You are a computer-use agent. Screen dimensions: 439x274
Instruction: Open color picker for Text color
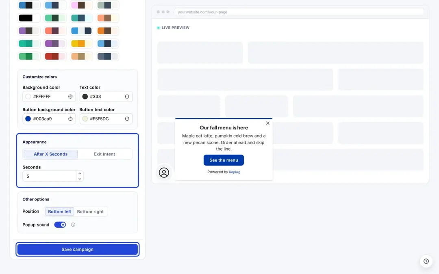[127, 97]
